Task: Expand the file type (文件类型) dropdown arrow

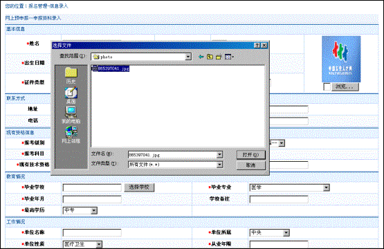Action: [x=219, y=165]
